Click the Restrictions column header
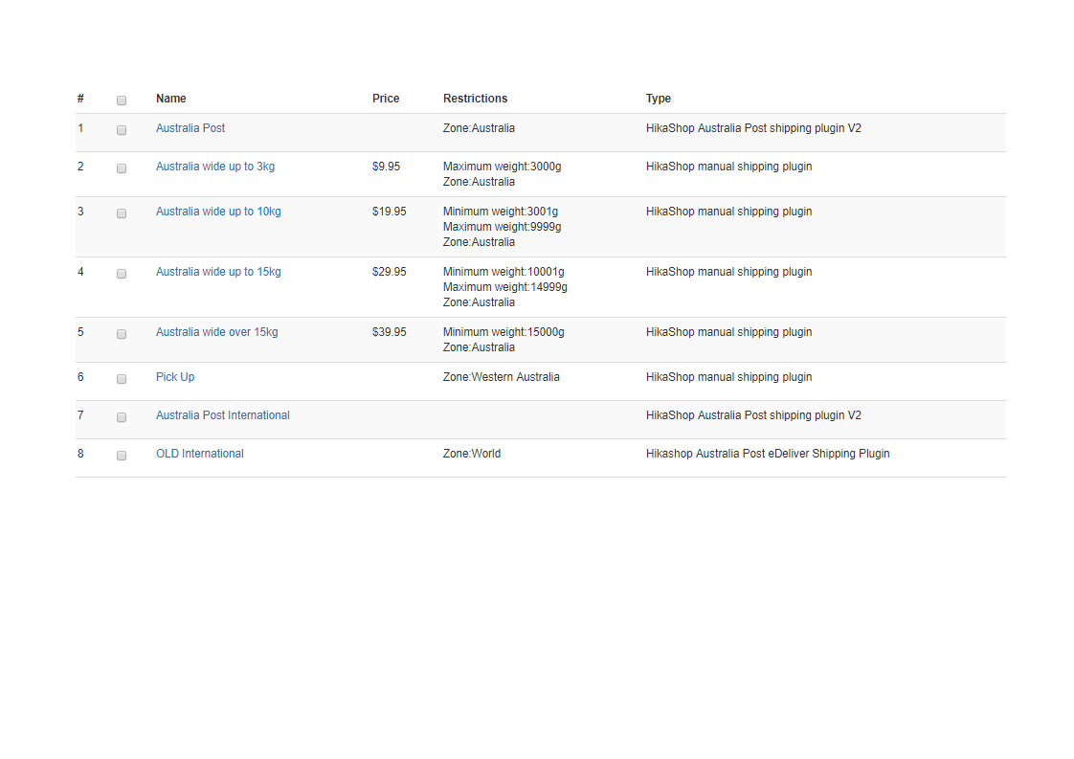The image size is (1074, 759). click(x=475, y=99)
